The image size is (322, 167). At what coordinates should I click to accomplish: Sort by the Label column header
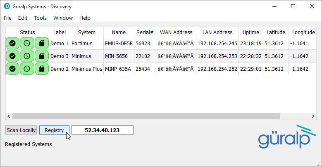60,32
